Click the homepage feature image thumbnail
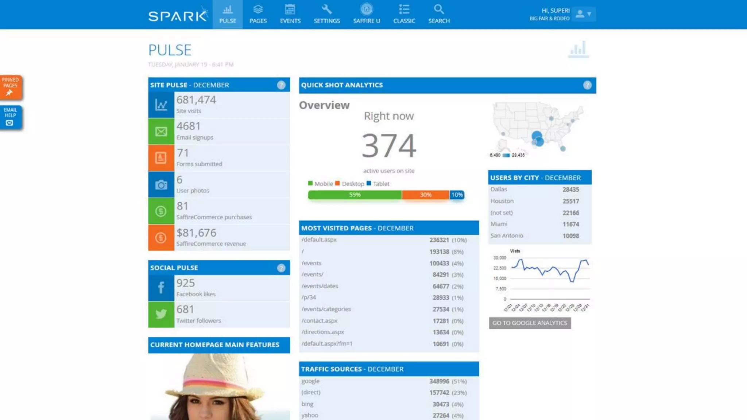The height and width of the screenshot is (420, 747). tap(219, 386)
